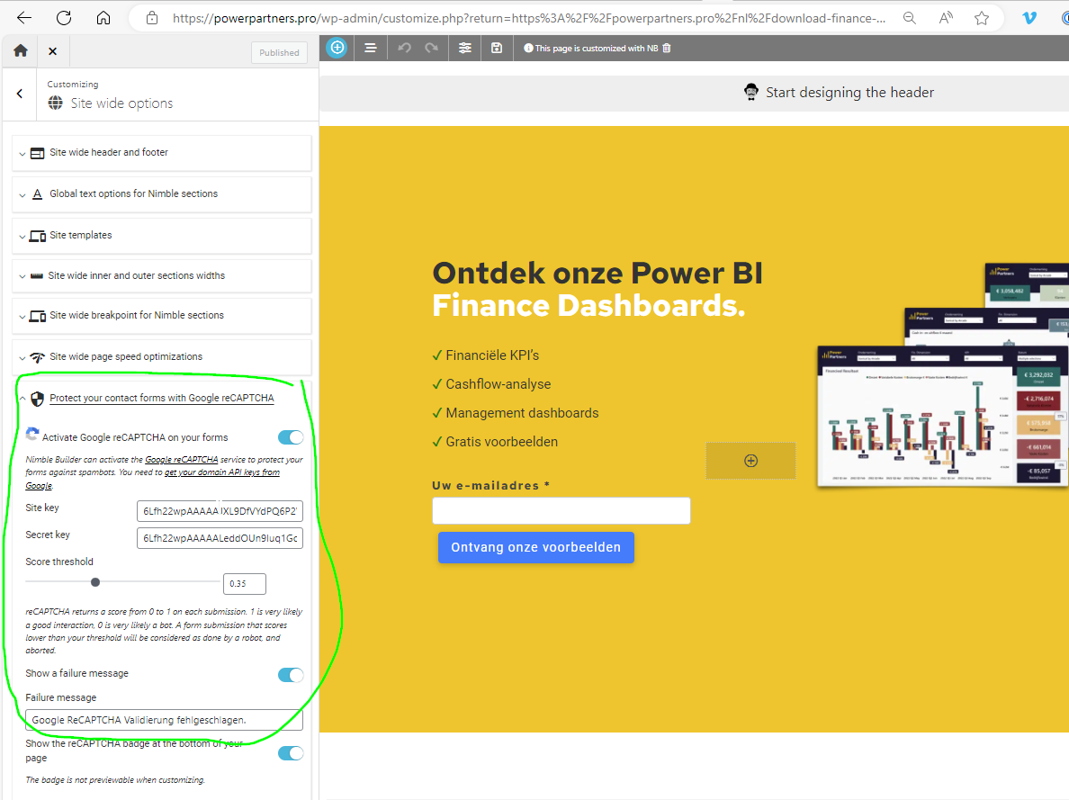Expand Site wide breakpoint for Nimble sections

click(x=162, y=316)
